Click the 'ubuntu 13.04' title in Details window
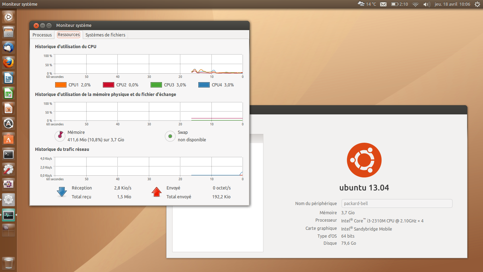483x272 pixels. pos(364,188)
